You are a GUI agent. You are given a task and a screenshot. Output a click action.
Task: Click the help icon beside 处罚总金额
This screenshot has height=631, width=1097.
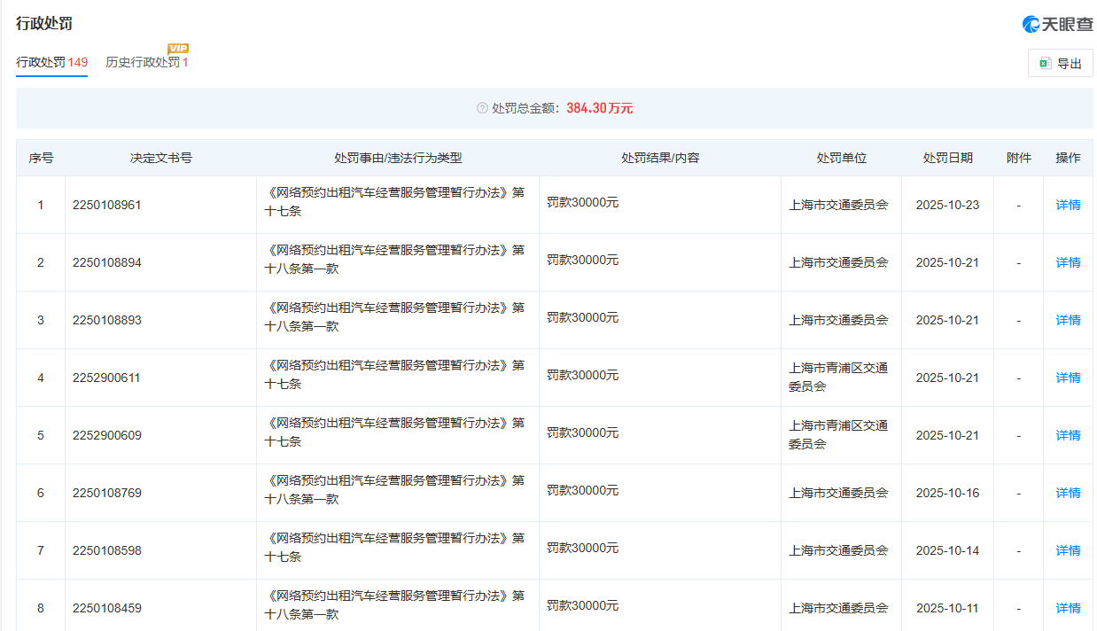pyautogui.click(x=482, y=108)
